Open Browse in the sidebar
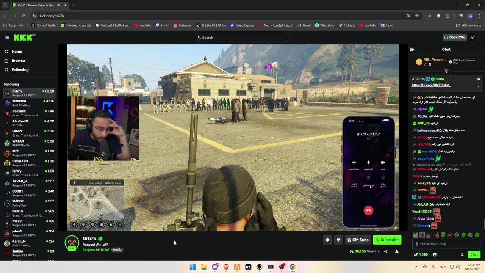The width and height of the screenshot is (485, 273). coord(18,61)
